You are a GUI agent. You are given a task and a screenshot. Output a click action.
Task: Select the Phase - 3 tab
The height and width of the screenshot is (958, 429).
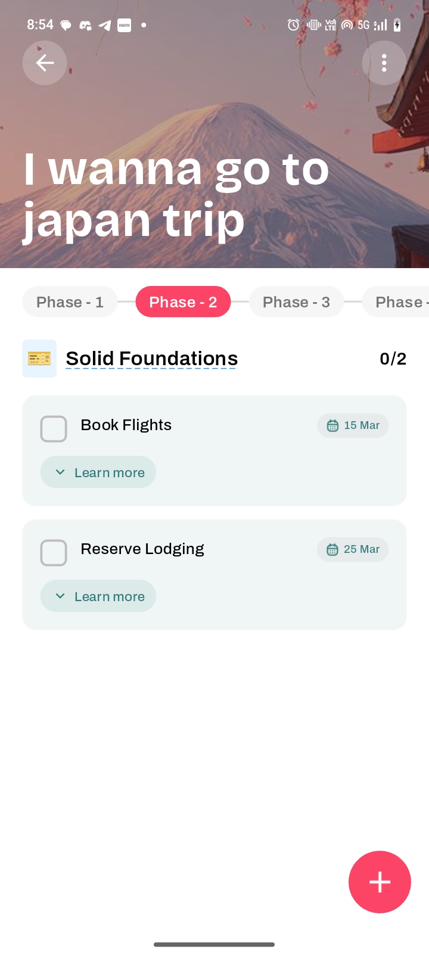pyautogui.click(x=296, y=302)
